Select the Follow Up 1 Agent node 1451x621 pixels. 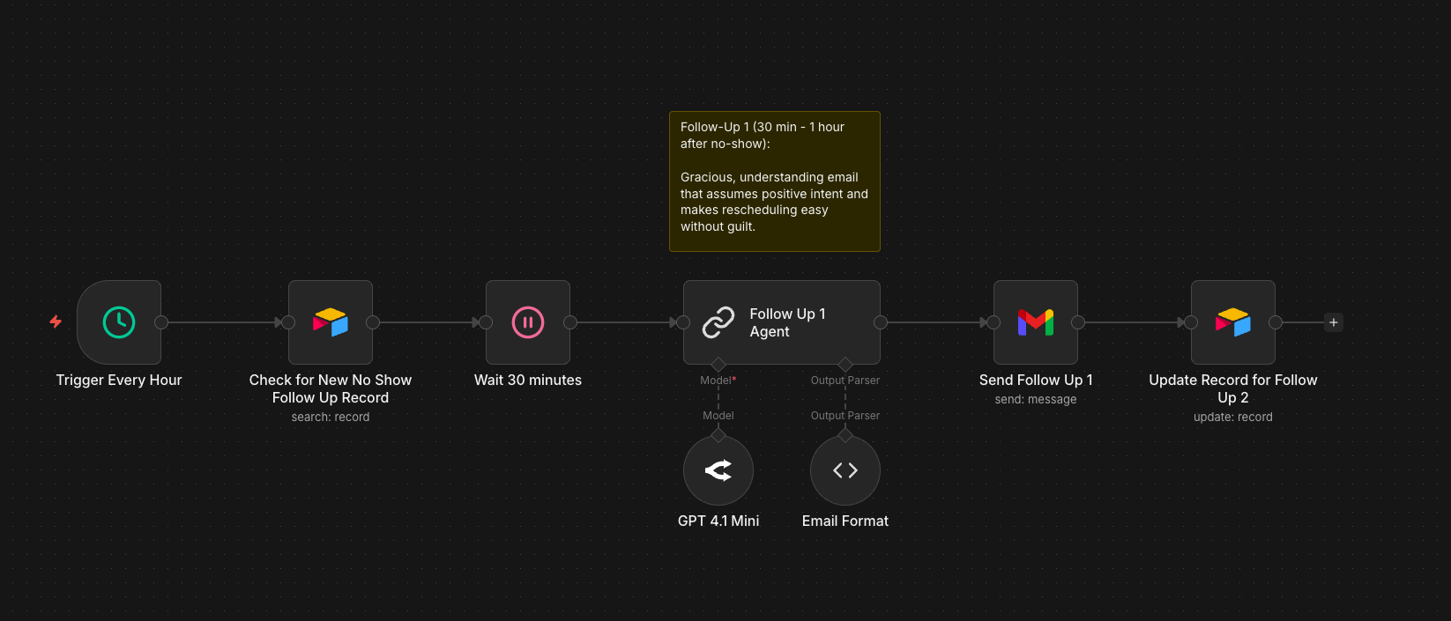click(x=781, y=322)
